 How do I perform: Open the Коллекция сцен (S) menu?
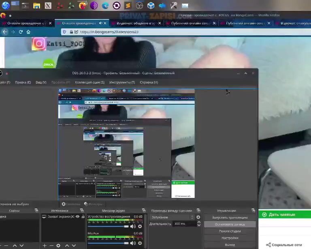coord(89,82)
